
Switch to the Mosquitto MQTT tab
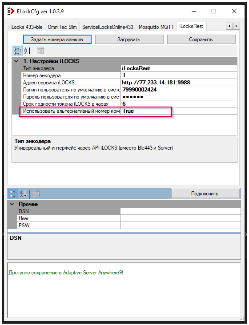click(x=156, y=27)
